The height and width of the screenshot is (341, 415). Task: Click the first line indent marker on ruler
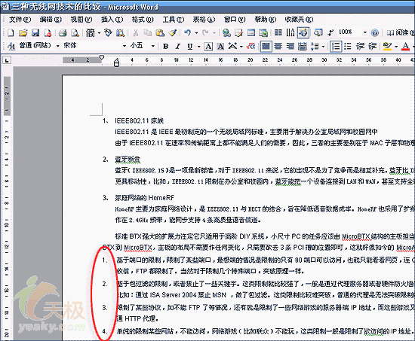101,57
